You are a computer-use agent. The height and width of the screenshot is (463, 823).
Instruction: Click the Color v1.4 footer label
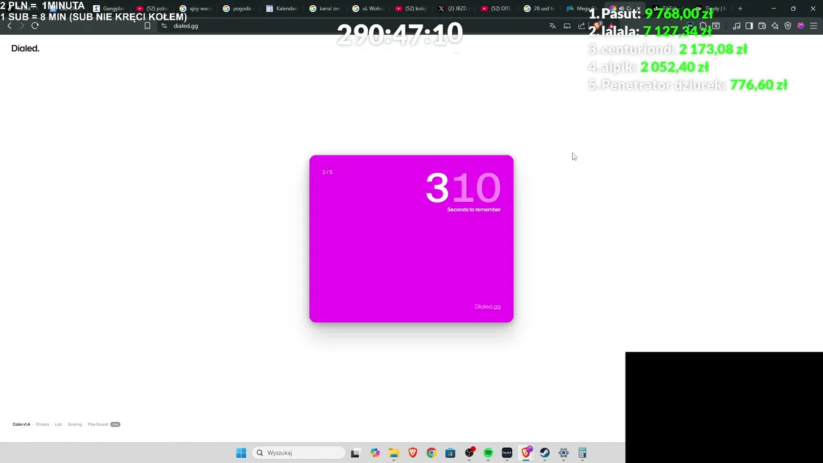click(21, 424)
